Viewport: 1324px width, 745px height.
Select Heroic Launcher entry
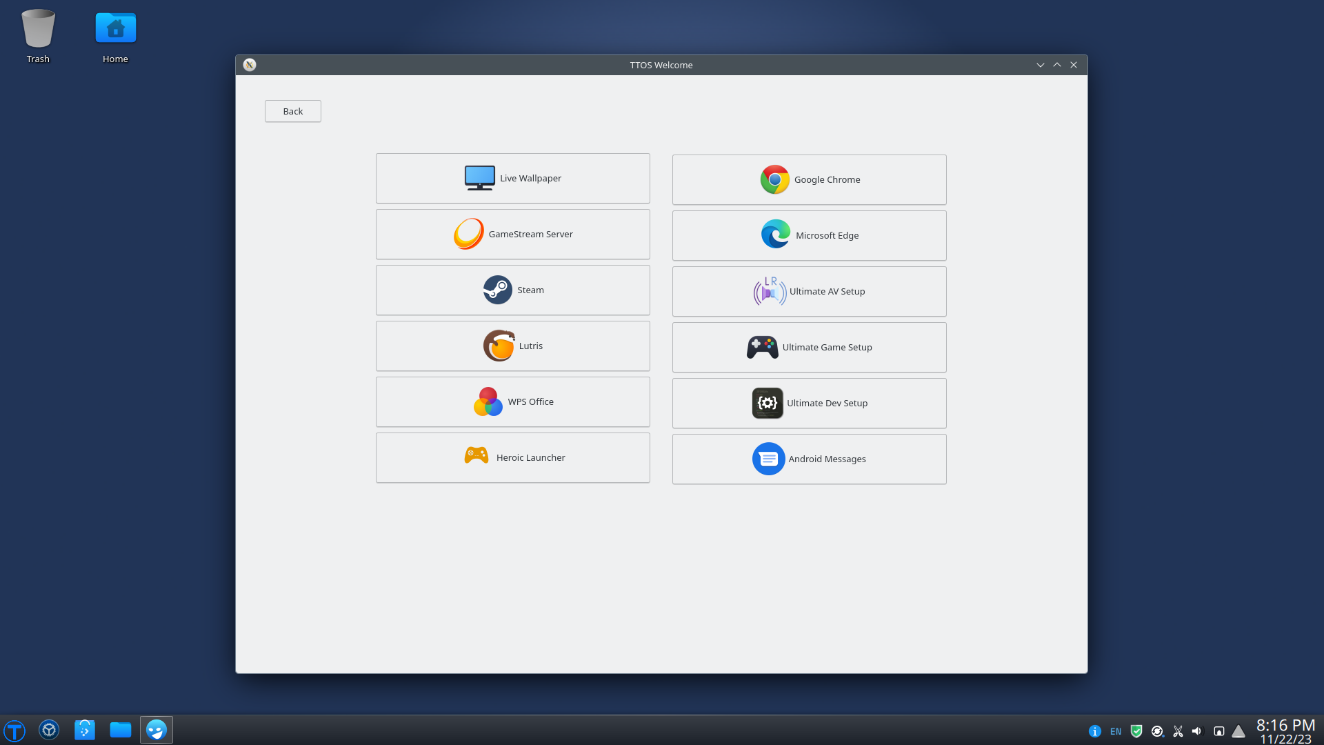512,457
